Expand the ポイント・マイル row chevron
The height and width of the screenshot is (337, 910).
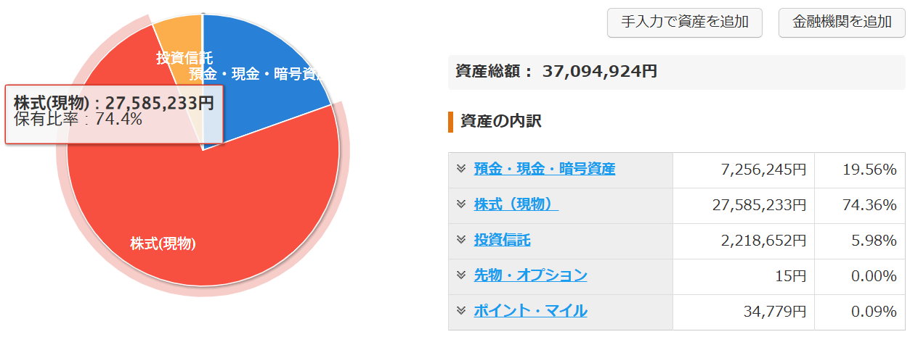(x=460, y=311)
